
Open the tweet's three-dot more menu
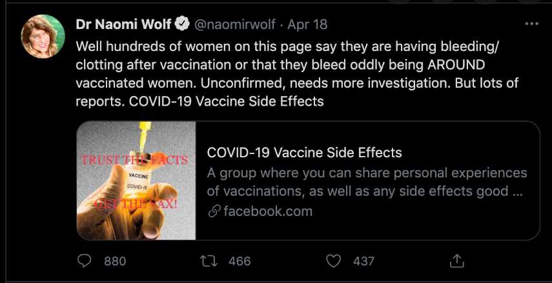531,24
